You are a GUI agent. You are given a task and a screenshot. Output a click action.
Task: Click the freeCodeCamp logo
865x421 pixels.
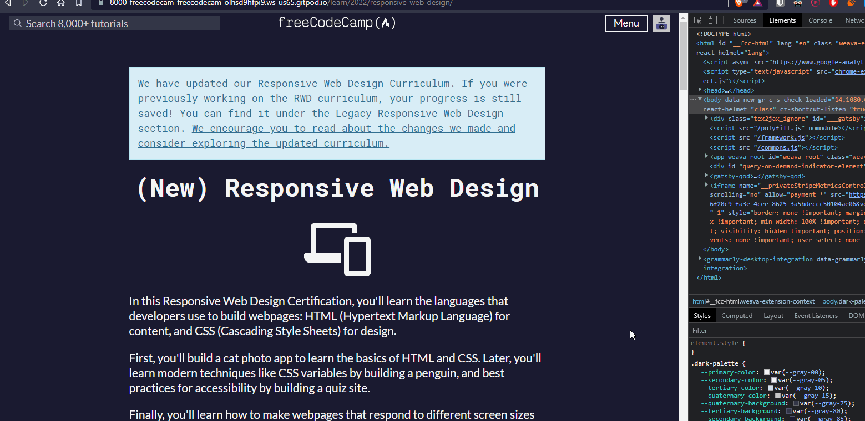337,23
